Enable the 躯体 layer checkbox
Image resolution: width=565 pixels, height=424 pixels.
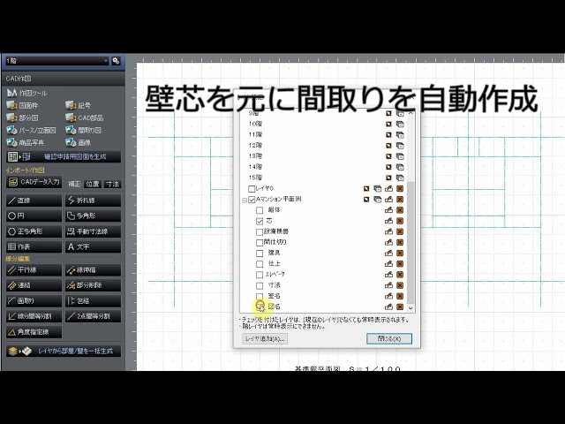tap(260, 210)
